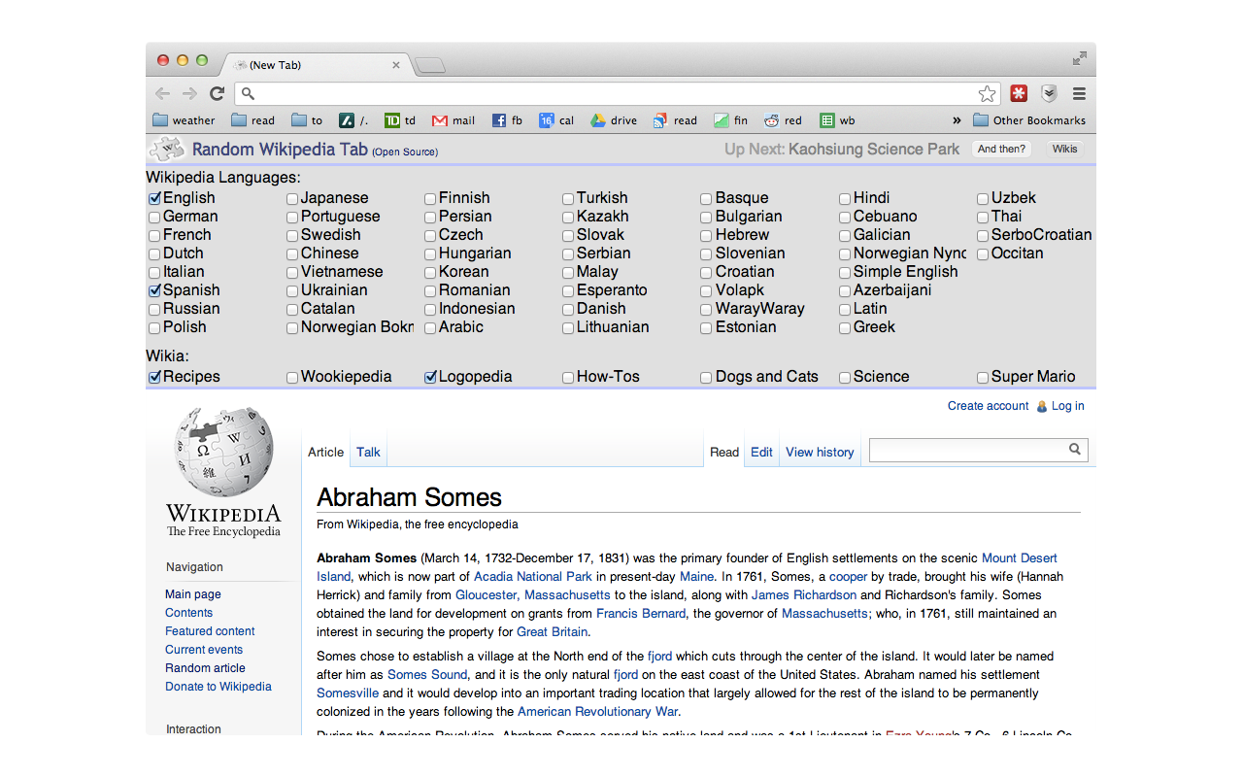Open the new tab button
The width and height of the screenshot is (1243, 777).
tap(430, 65)
